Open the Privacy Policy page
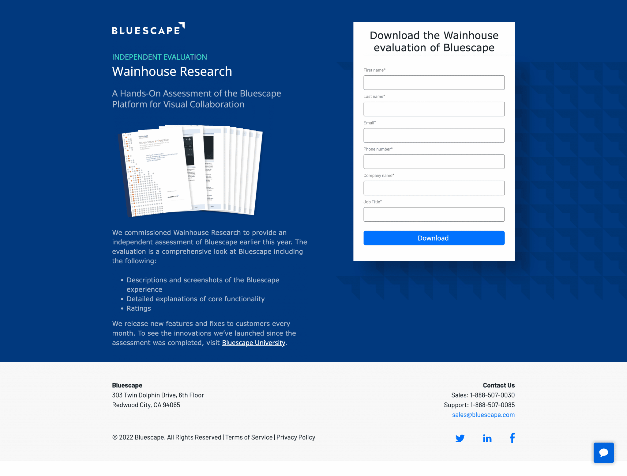627x476 pixels. coord(295,437)
